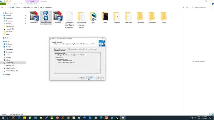Image resolution: width=214 pixels, height=120 pixels.
Task: Open the Share ribbon tab
Action: pyautogui.click(x=16, y=4)
